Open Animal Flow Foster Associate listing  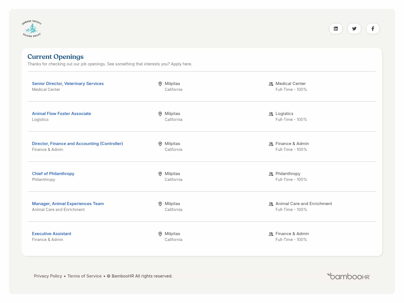(61, 114)
